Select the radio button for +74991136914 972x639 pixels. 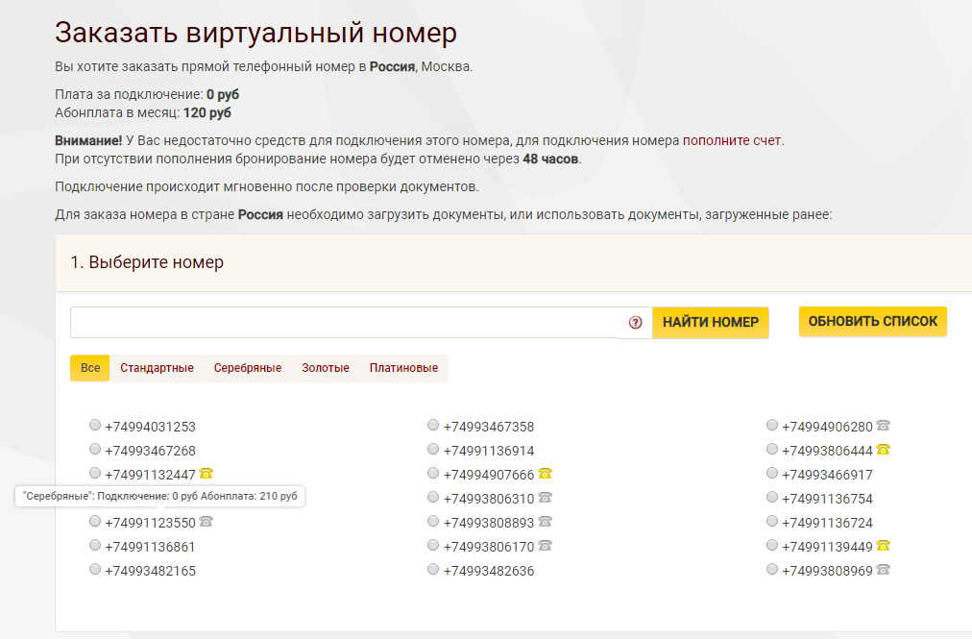(433, 449)
